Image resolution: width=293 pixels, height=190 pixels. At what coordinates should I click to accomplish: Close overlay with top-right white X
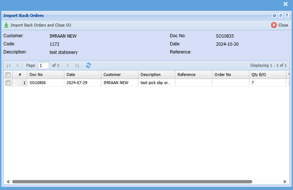click(286, 4)
